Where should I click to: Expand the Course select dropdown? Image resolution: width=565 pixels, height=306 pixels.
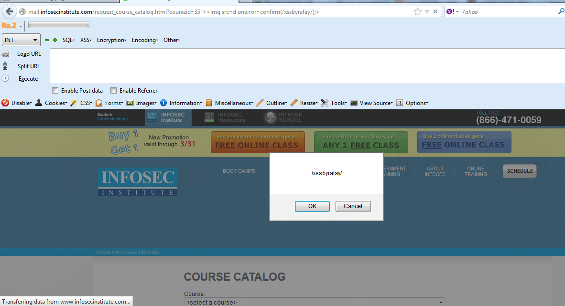coord(314,302)
